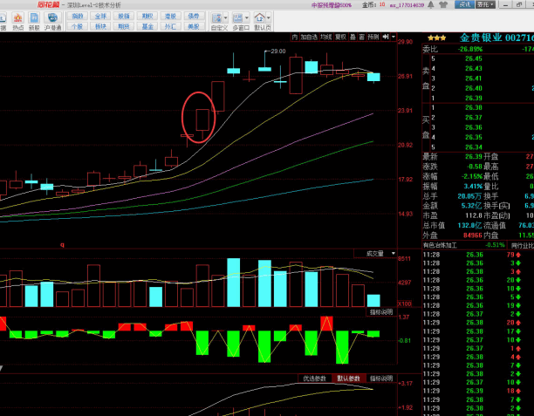Click the 自定义 custom layout icon

[217, 21]
